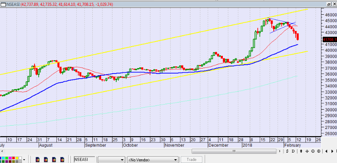Viewport: 337px width, 163px height.
Task: Pick the red color swatch
Action: pyautogui.click(x=13, y=158)
